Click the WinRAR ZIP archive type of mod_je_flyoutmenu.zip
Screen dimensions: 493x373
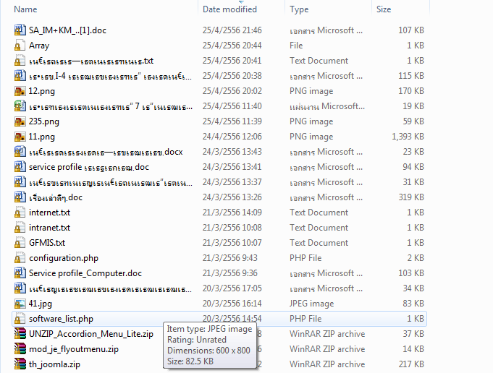tap(327, 349)
